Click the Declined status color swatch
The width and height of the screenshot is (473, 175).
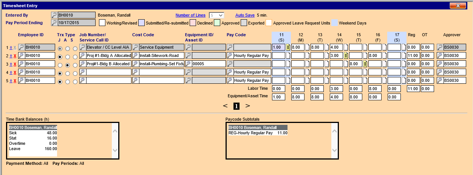click(x=193, y=23)
